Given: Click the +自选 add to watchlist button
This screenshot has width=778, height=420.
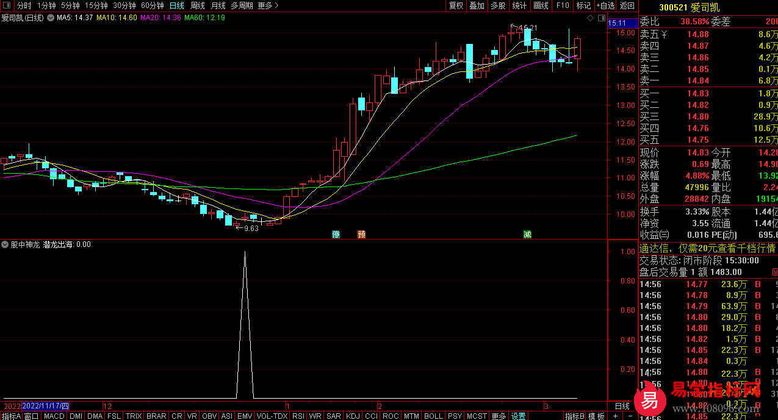Looking at the screenshot, I should coord(605,5).
